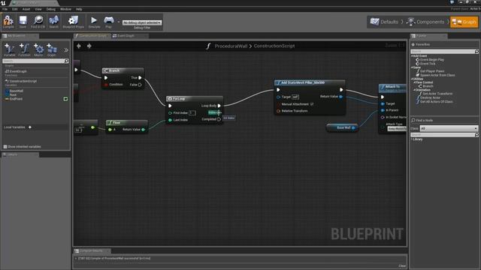This screenshot has width=481, height=270.
Task: Expand My Blueprint toolbar overflow chevron
Action: (x=66, y=50)
